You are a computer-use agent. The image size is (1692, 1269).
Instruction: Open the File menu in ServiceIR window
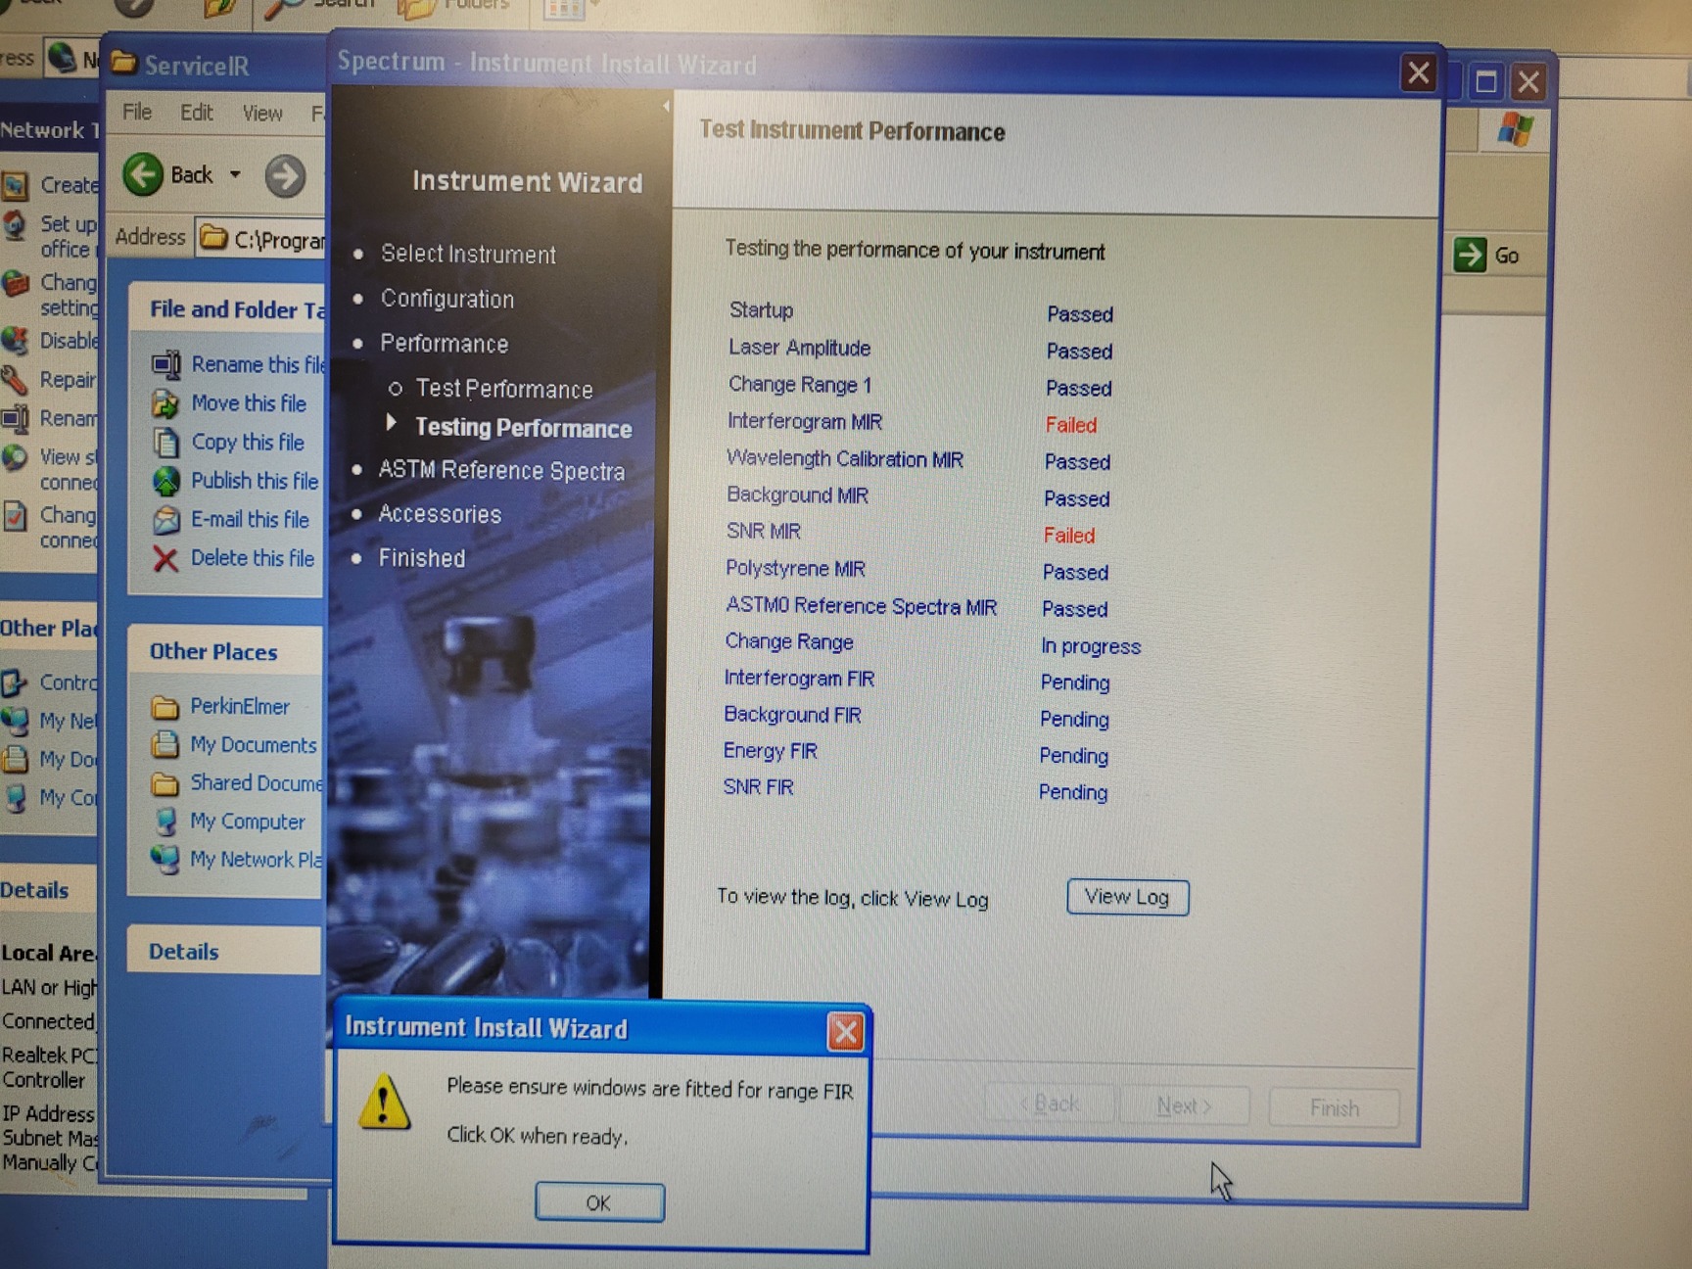coord(137,113)
